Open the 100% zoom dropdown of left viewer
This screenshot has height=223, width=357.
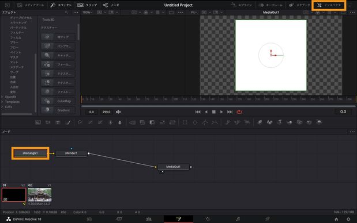(88, 13)
